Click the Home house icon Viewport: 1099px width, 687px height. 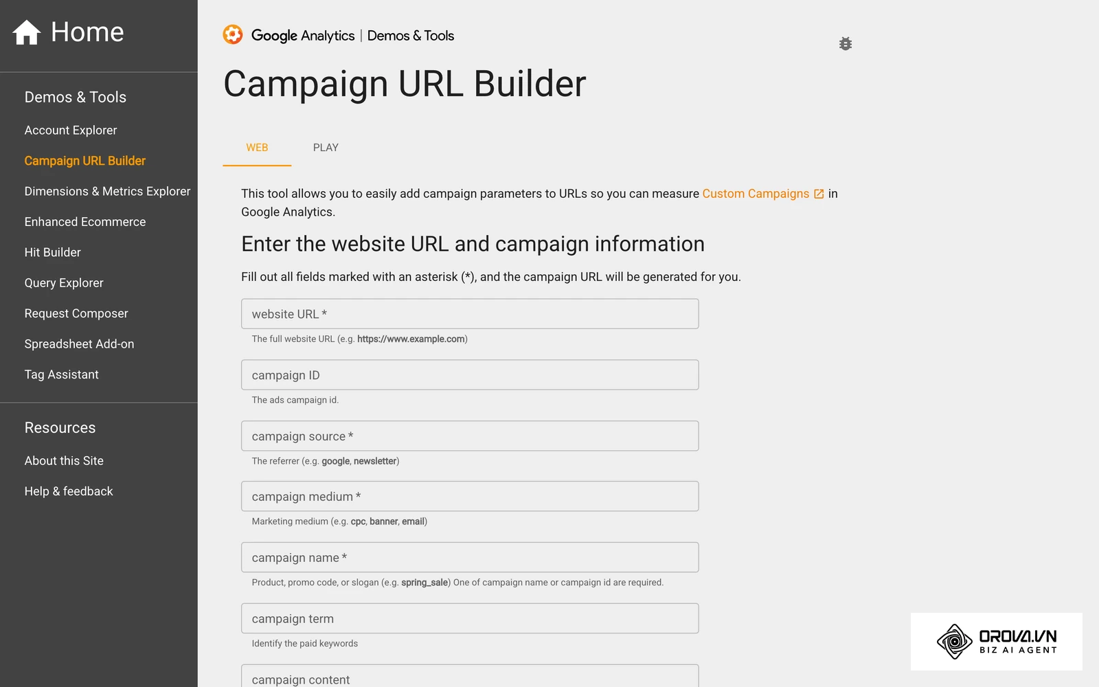coord(27,32)
